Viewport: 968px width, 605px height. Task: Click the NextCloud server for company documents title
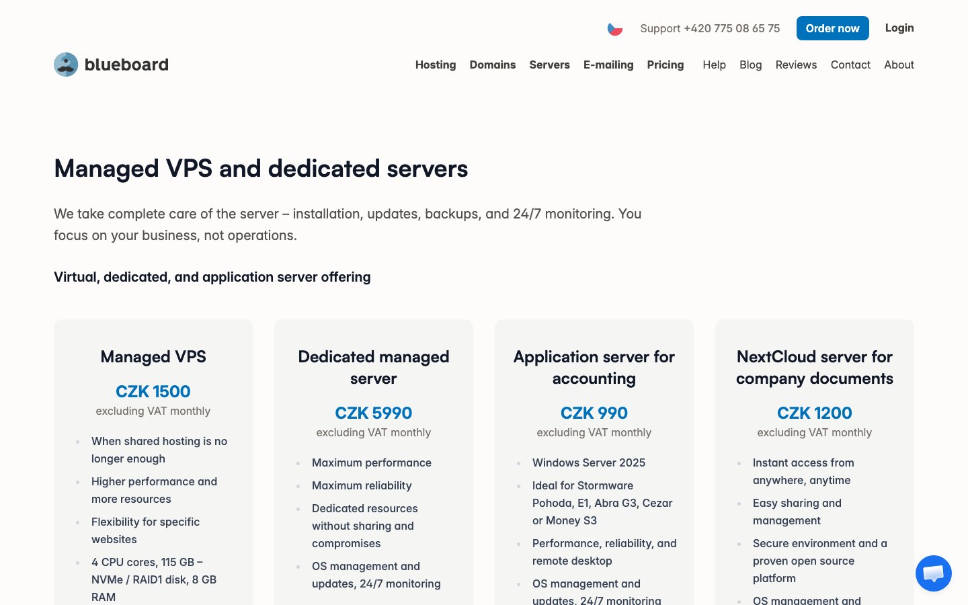815,368
